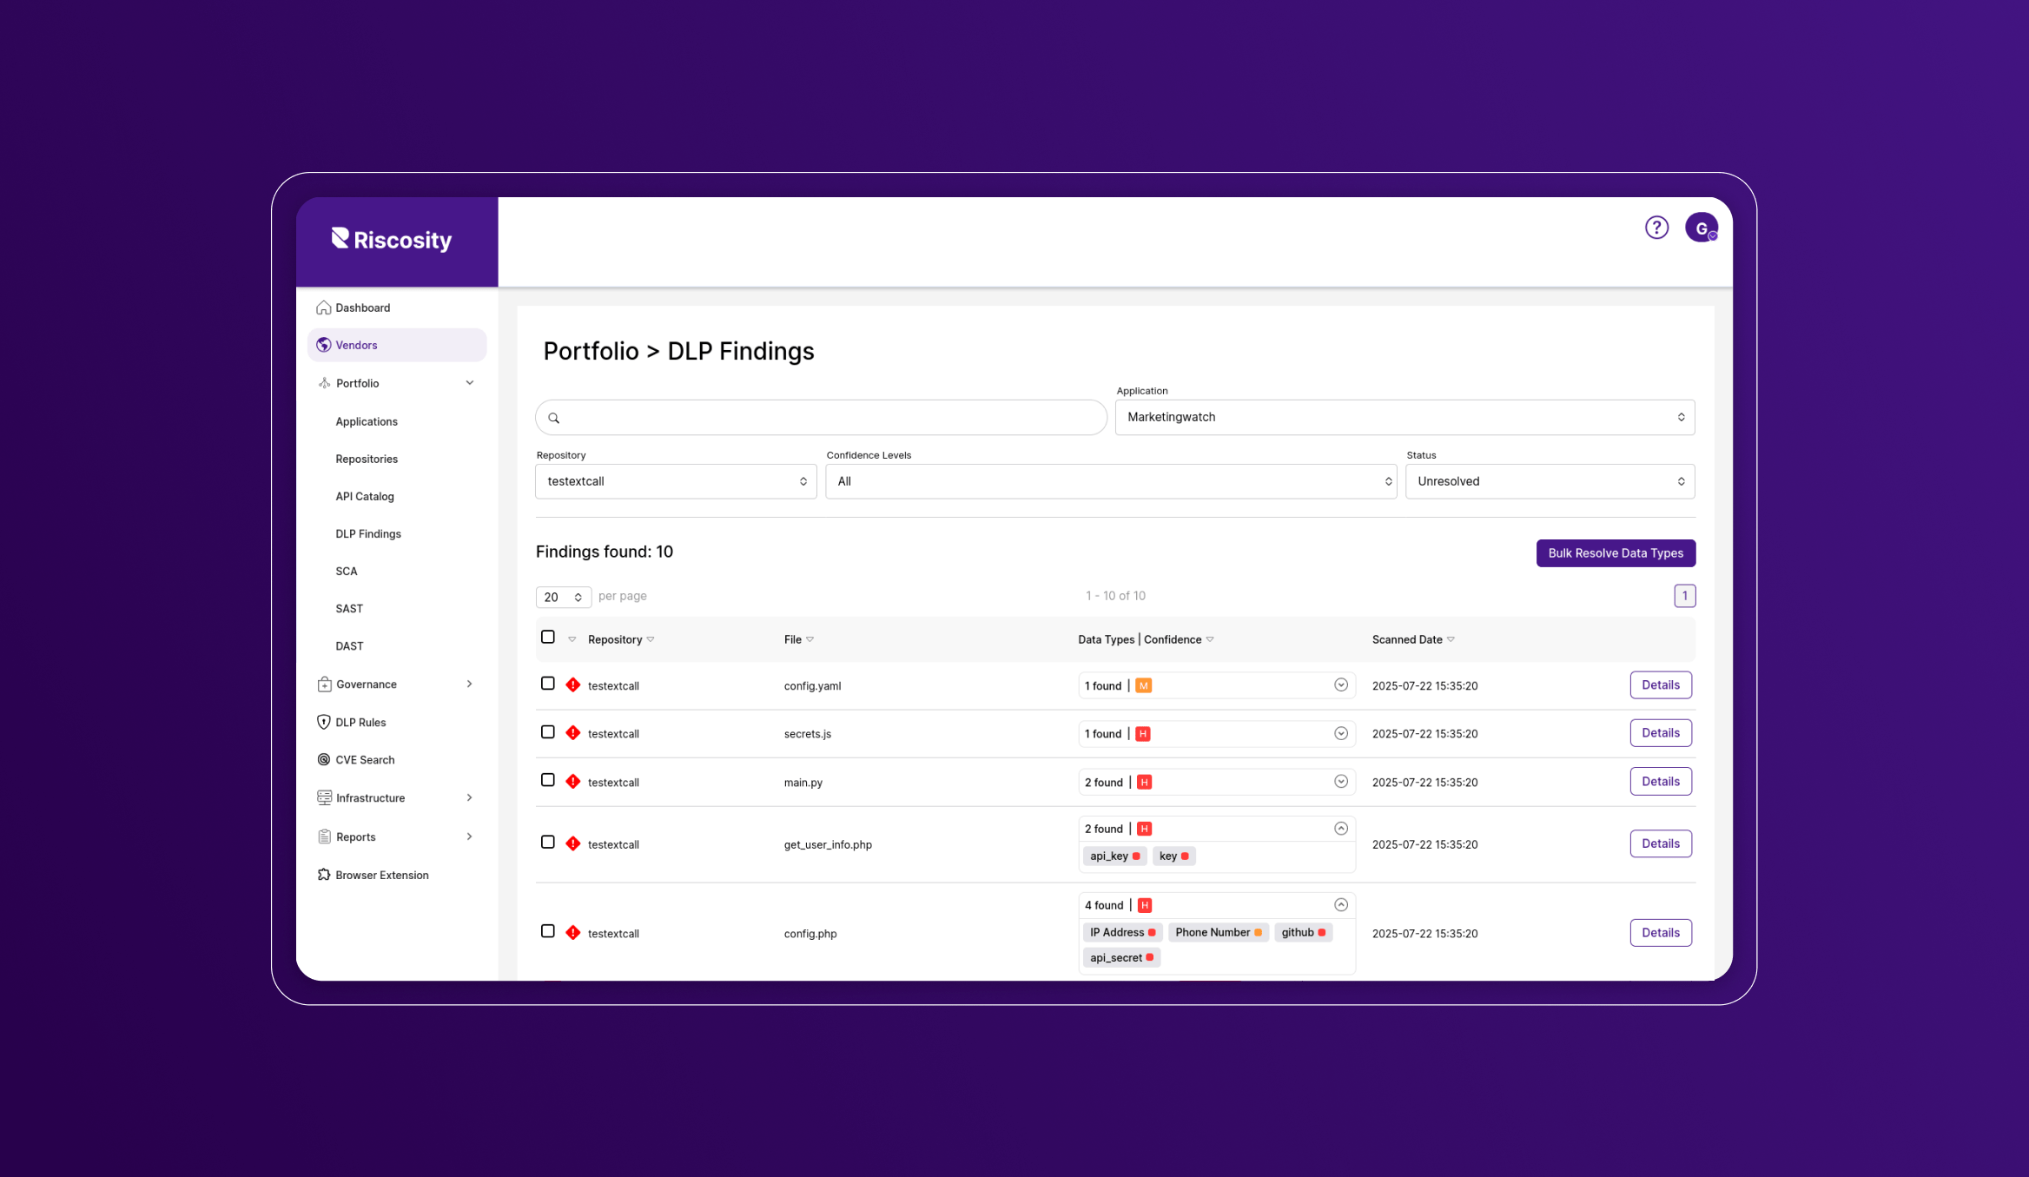Click Bulk Resolve Data Types button

click(x=1616, y=553)
